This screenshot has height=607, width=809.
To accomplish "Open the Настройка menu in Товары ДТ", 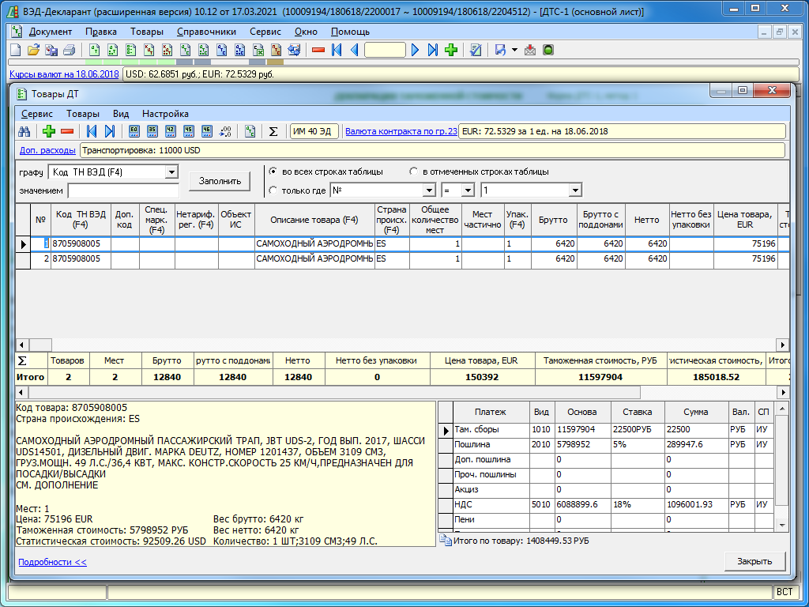I will (x=165, y=113).
